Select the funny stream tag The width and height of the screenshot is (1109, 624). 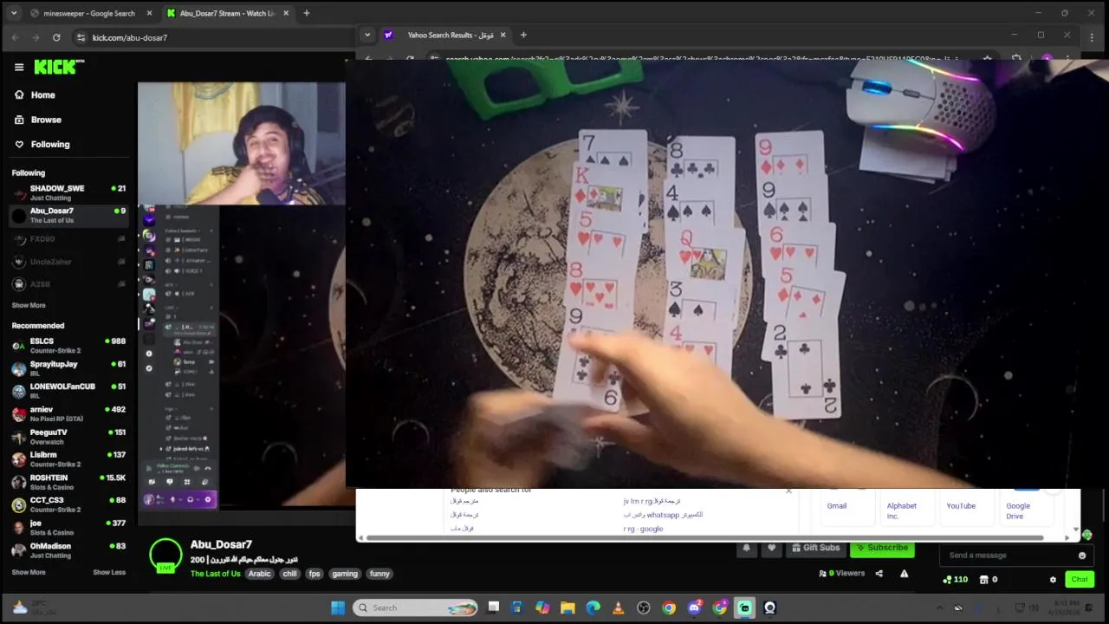click(379, 574)
